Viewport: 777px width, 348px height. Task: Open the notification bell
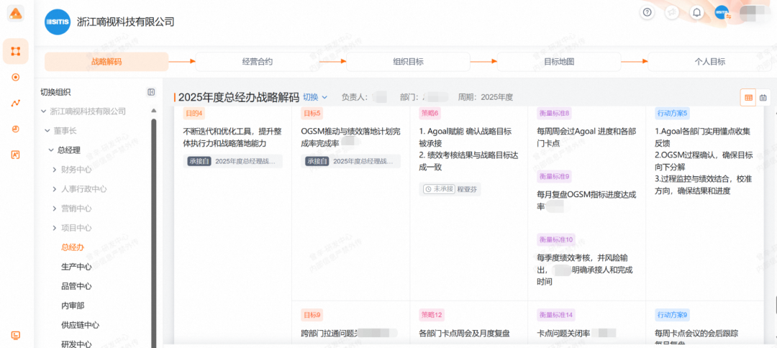coord(696,12)
